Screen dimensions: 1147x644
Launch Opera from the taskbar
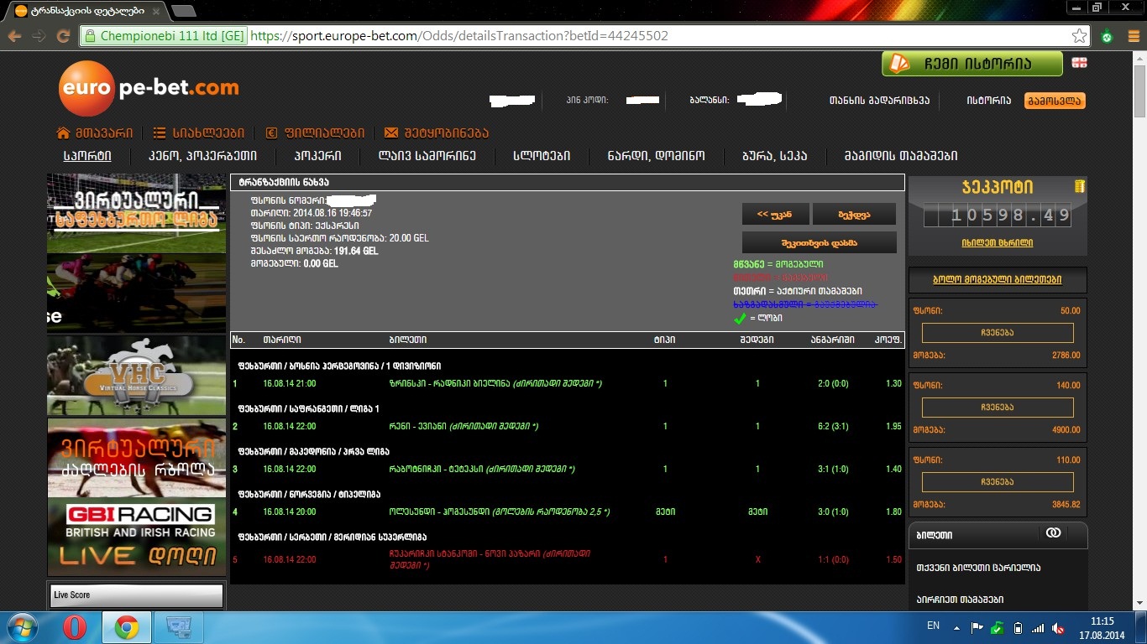tap(75, 627)
